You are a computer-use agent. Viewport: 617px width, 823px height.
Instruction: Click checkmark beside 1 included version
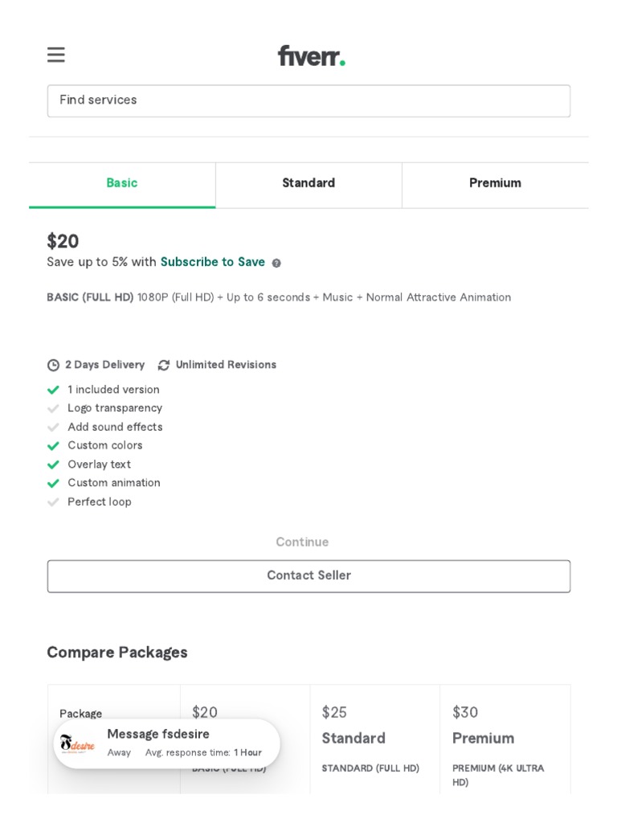coord(53,390)
